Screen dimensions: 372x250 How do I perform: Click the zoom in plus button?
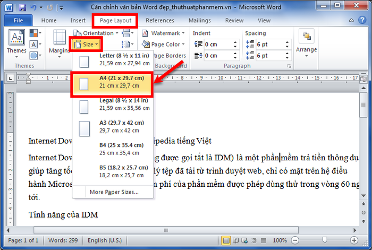click(354, 240)
